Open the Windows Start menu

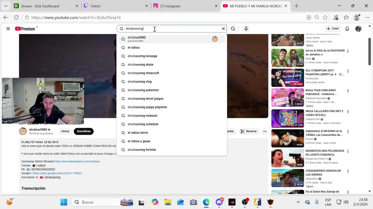64,202
